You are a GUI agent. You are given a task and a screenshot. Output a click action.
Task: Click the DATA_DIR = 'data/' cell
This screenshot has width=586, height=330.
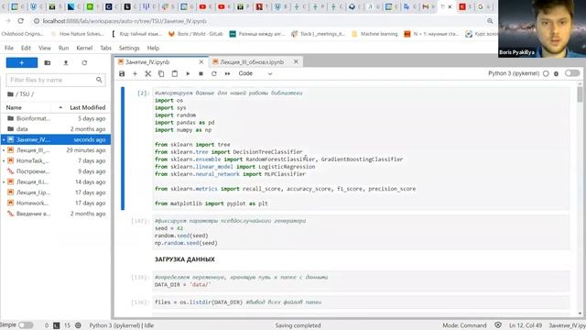(x=362, y=281)
